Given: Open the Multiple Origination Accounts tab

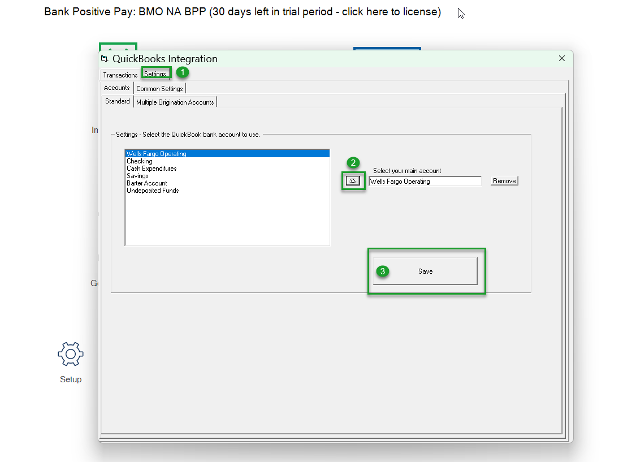Looking at the screenshot, I should point(175,102).
